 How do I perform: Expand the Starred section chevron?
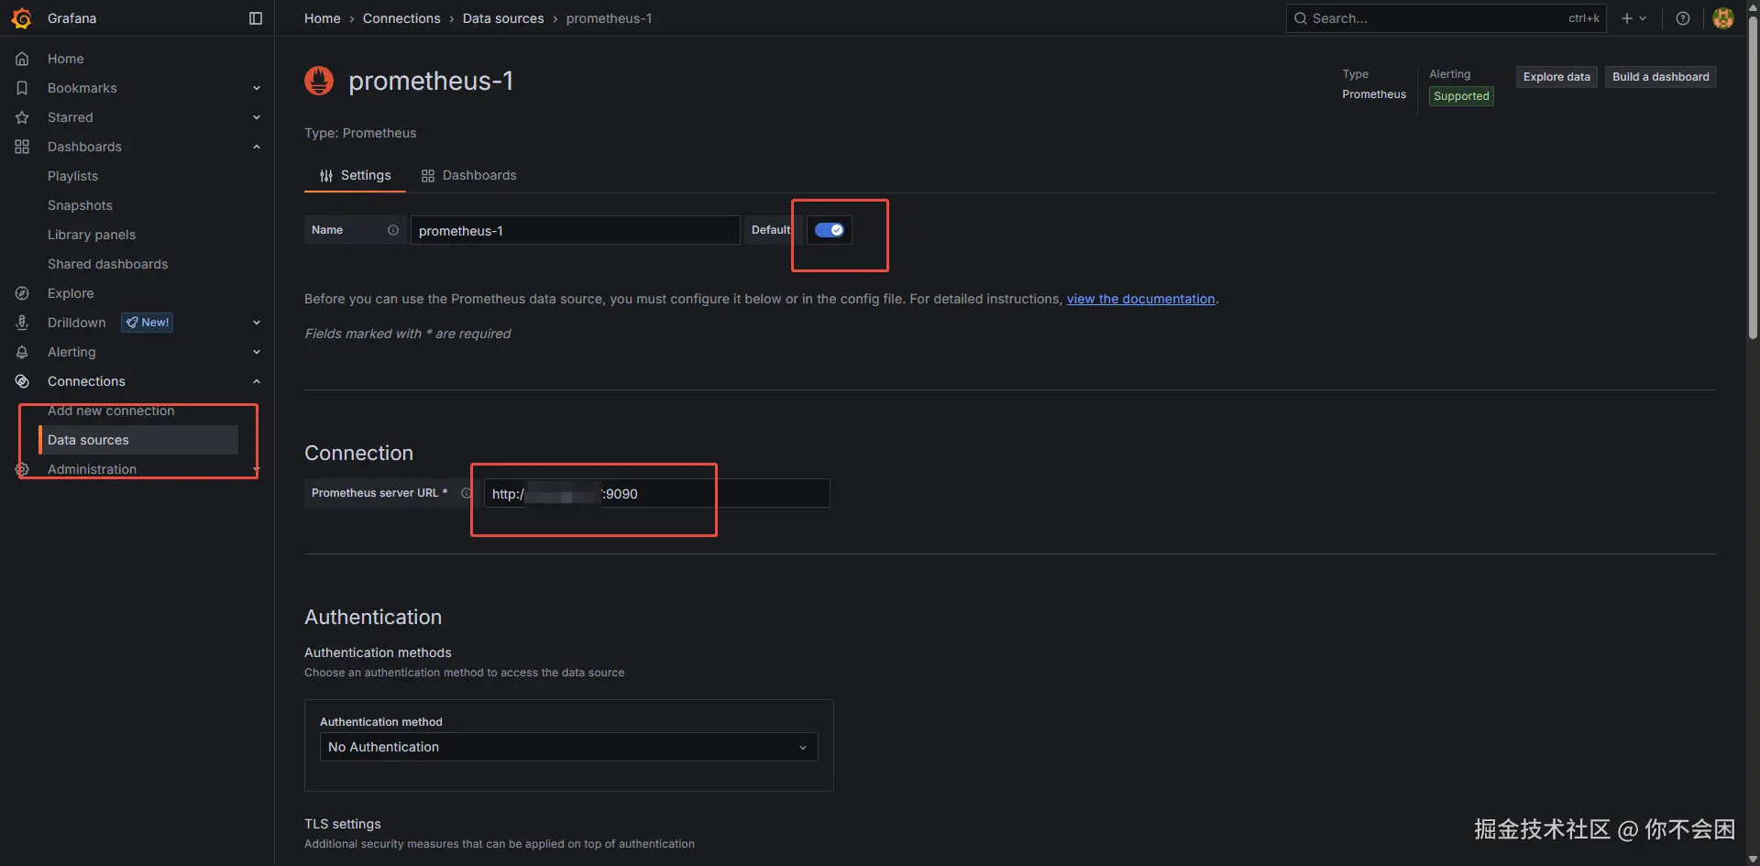pyautogui.click(x=257, y=117)
